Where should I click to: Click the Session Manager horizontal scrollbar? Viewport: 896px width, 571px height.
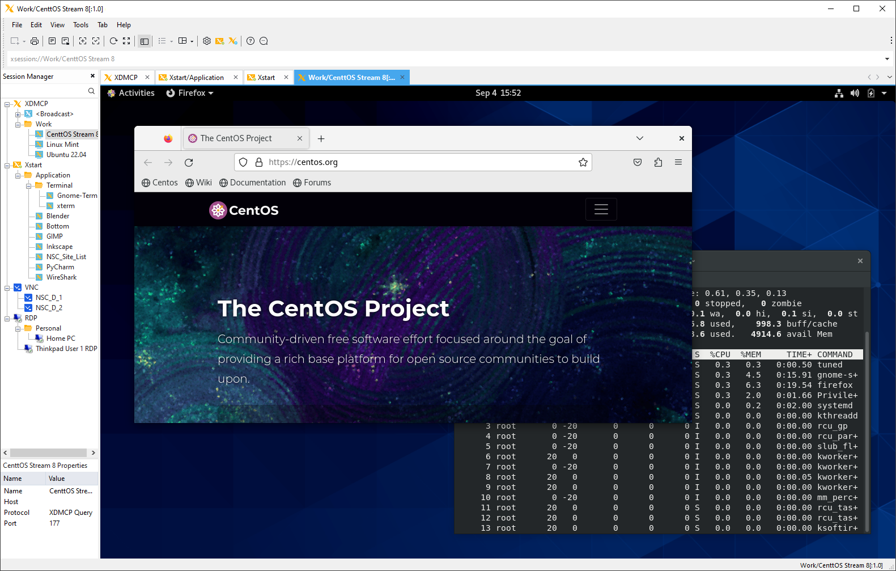tap(48, 452)
